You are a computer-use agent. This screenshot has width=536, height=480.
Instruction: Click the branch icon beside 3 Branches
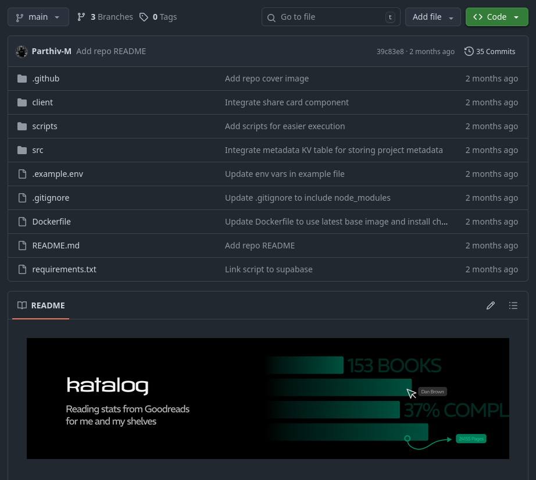pos(81,17)
